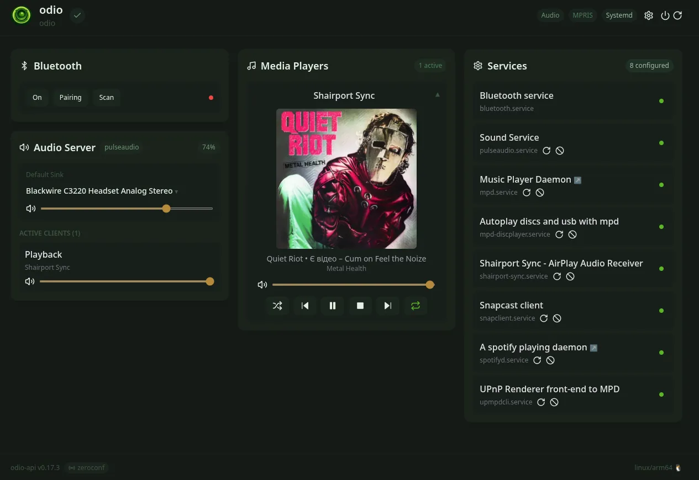Click the Services panel gear icon
This screenshot has height=480, width=699.
click(478, 66)
